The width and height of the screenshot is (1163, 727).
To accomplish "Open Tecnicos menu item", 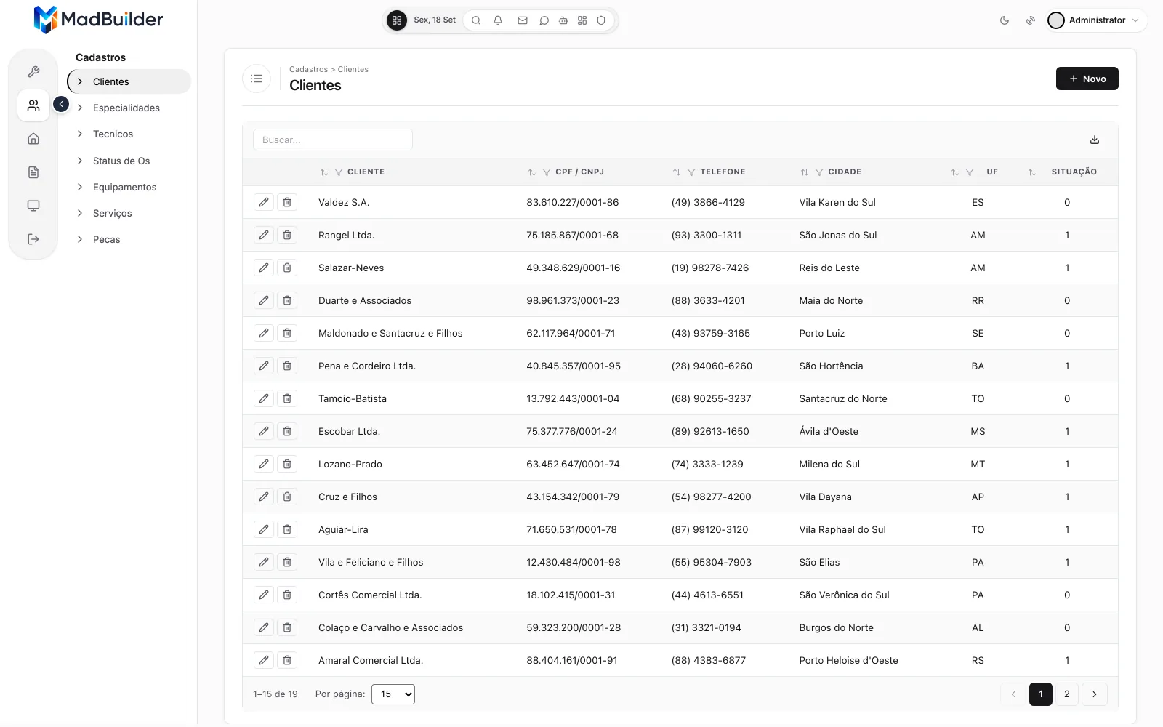I will click(129, 134).
